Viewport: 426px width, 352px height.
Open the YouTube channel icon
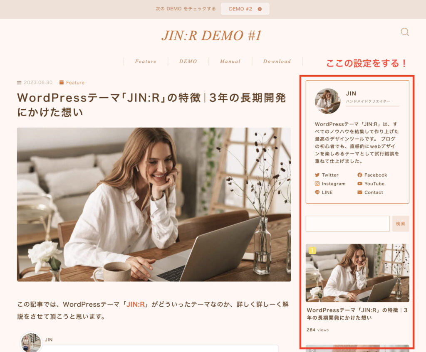359,184
